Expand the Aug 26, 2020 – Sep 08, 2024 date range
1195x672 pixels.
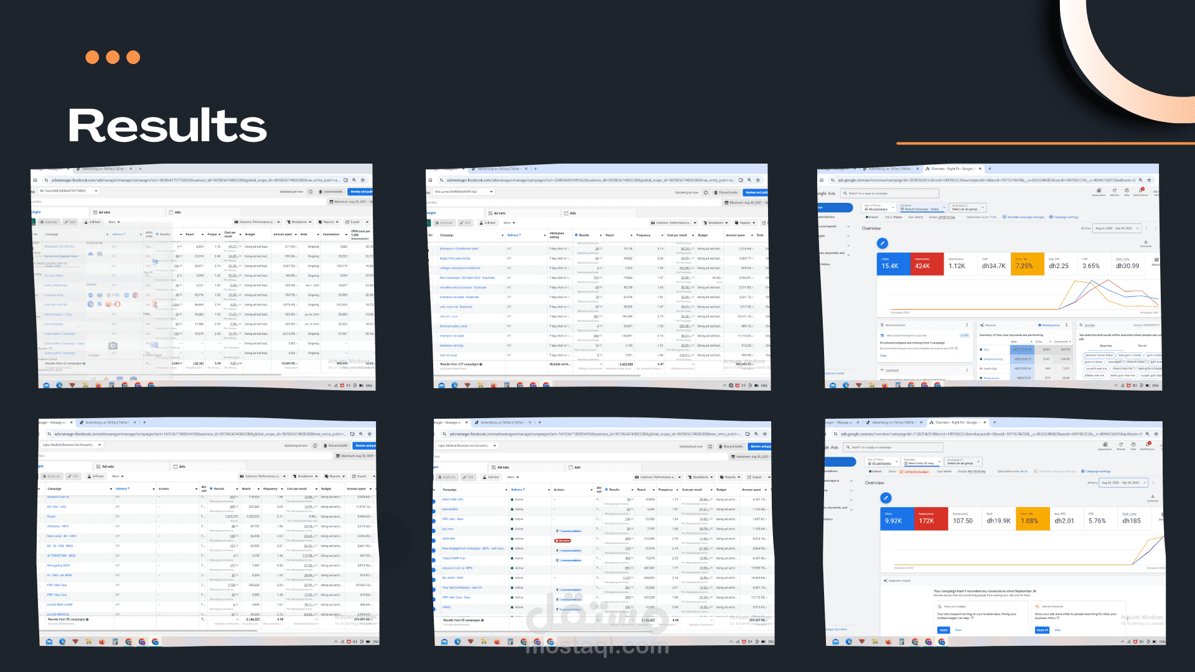click(1118, 228)
